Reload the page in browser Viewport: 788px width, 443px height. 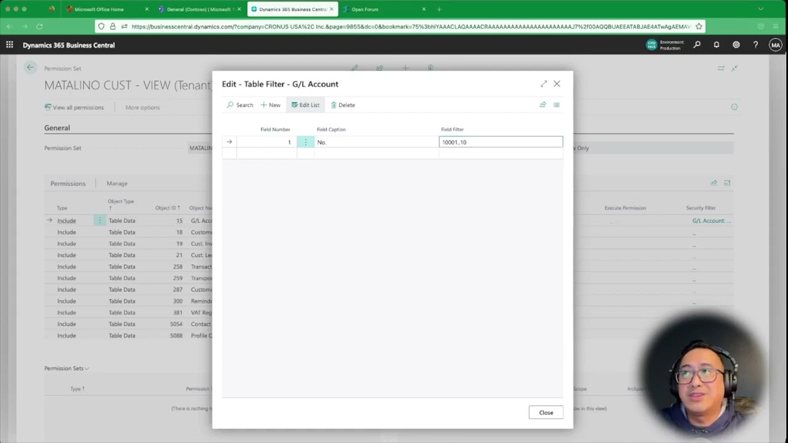[39, 26]
